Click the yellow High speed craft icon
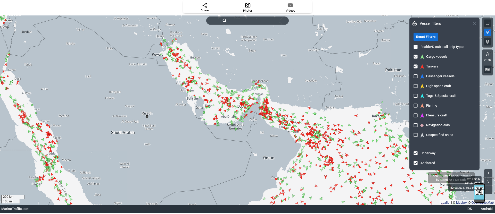495x214 pixels. click(x=422, y=86)
